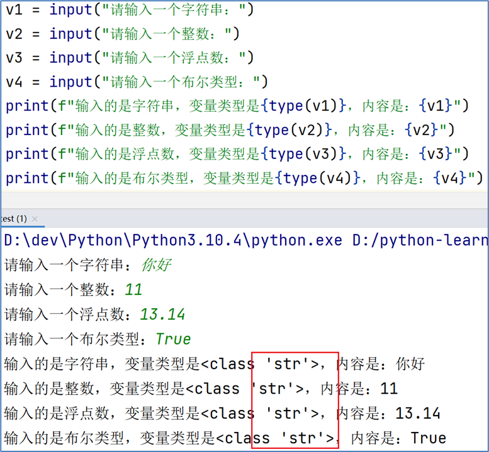Click the v1 input code line
Viewport: 489px width, 452px height.
[130, 9]
